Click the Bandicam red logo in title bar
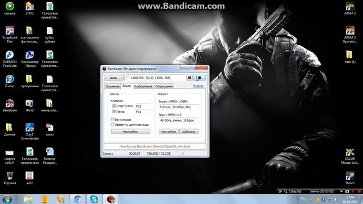This screenshot has width=363, height=204. 104,69
